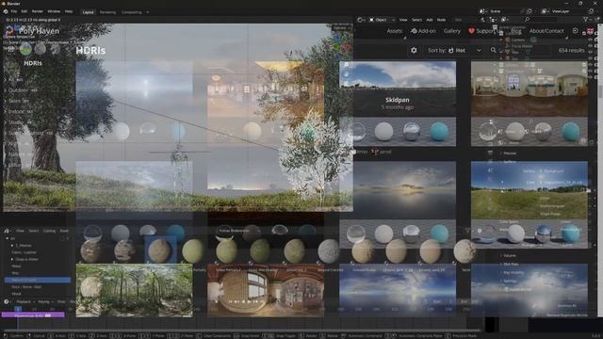The image size is (603, 339).
Task: Select the highlighted blue catalog row
Action: pos(38,281)
